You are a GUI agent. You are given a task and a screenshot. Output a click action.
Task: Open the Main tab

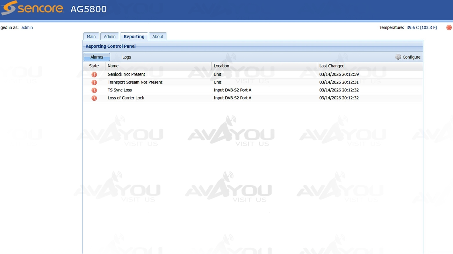[91, 37]
